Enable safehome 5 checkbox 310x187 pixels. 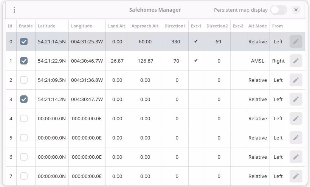24,138
